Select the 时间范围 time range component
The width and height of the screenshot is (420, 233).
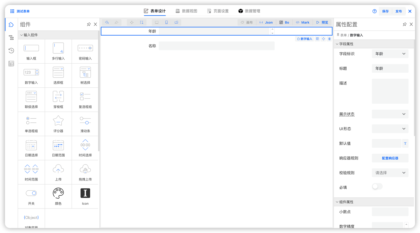click(31, 172)
